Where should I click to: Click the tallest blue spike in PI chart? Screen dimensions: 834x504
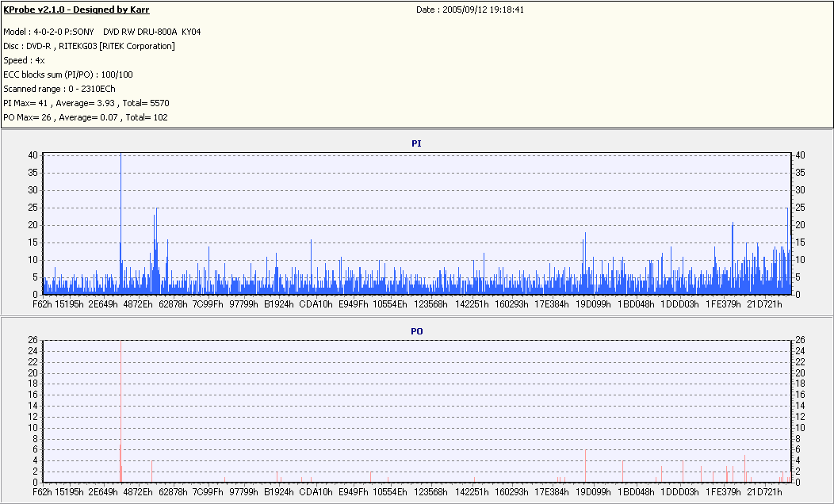121,222
